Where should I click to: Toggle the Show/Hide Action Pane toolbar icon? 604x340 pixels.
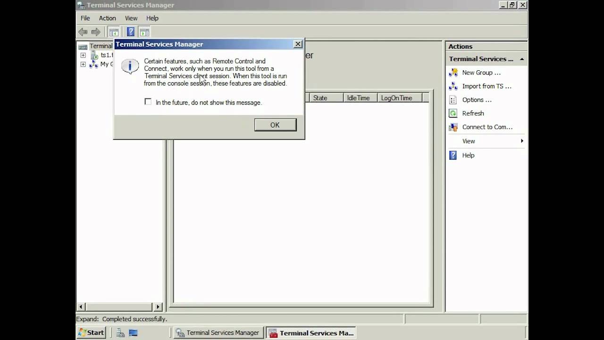(x=145, y=32)
